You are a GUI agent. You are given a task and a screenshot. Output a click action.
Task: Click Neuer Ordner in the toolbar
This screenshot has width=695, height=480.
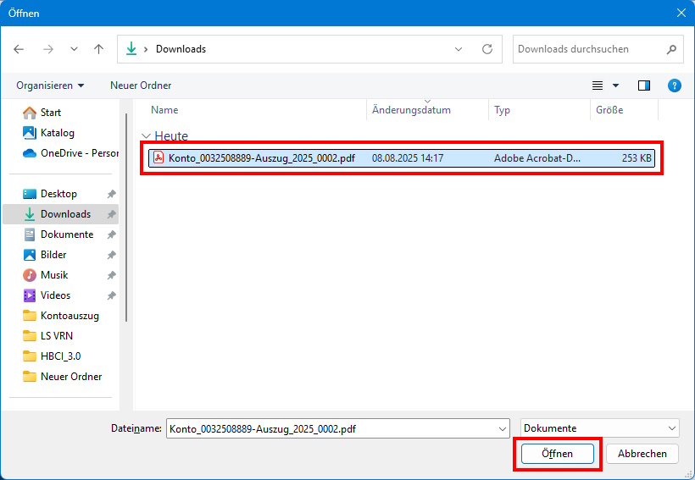141,86
